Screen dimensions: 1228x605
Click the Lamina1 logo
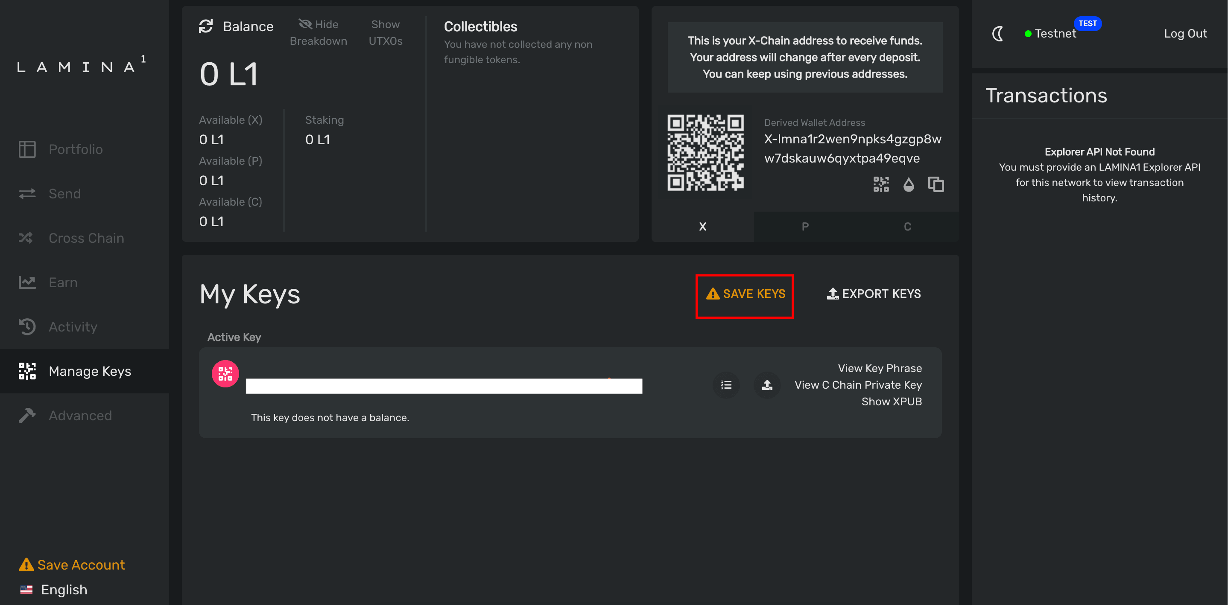click(x=82, y=65)
